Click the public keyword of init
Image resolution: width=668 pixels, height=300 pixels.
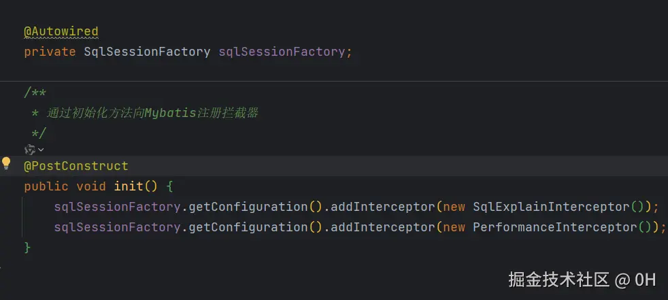46,186
